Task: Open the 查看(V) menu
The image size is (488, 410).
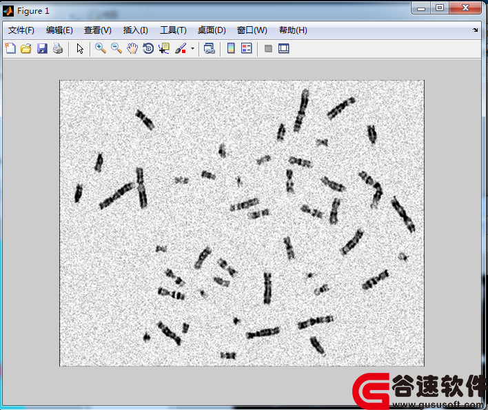Action: (98, 30)
